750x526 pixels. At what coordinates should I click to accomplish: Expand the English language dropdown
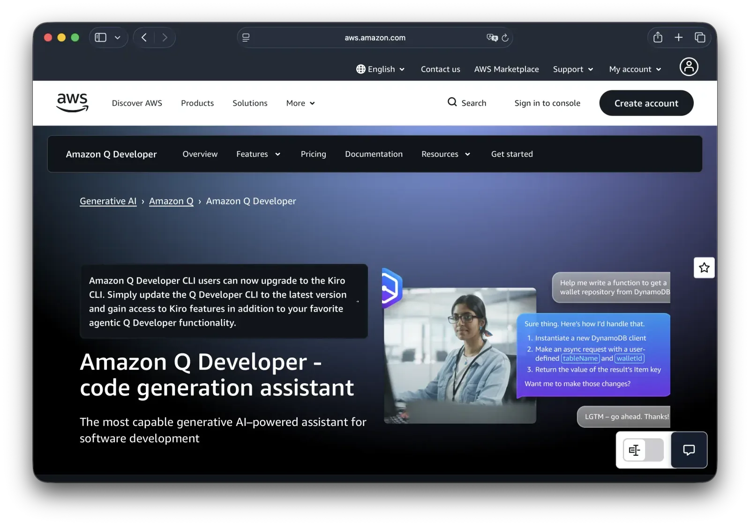381,69
